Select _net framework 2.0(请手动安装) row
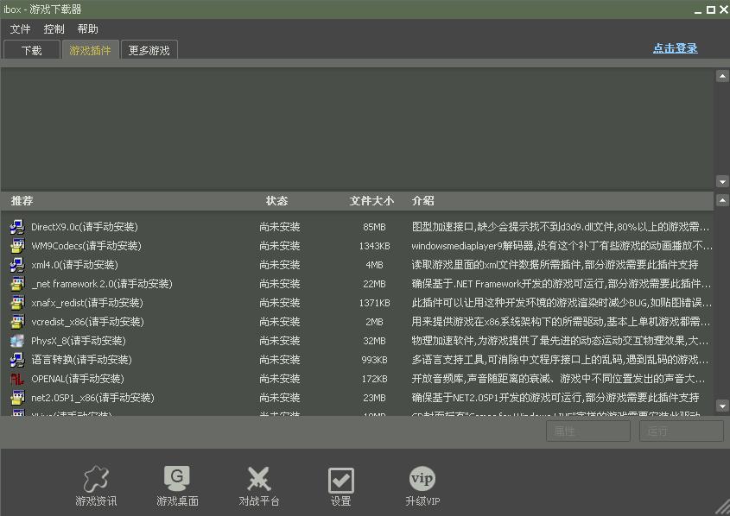 [357, 284]
